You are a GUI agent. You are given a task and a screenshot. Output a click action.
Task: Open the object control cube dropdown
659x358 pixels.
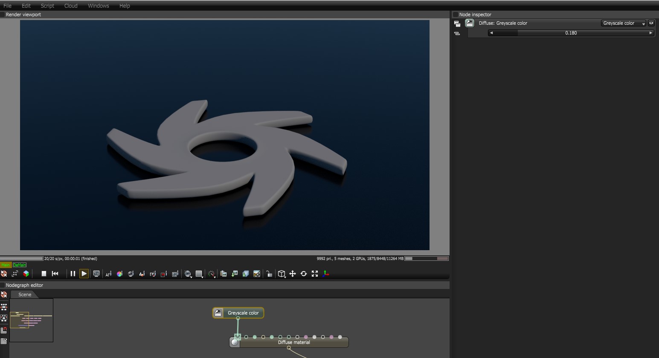click(x=282, y=274)
